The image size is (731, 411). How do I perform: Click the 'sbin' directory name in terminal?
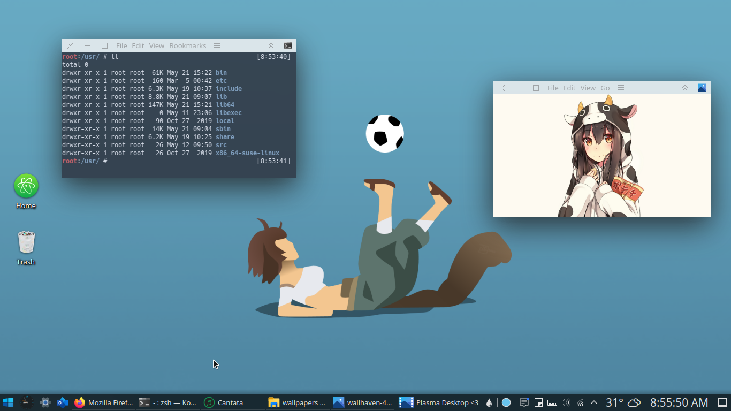pyautogui.click(x=223, y=129)
